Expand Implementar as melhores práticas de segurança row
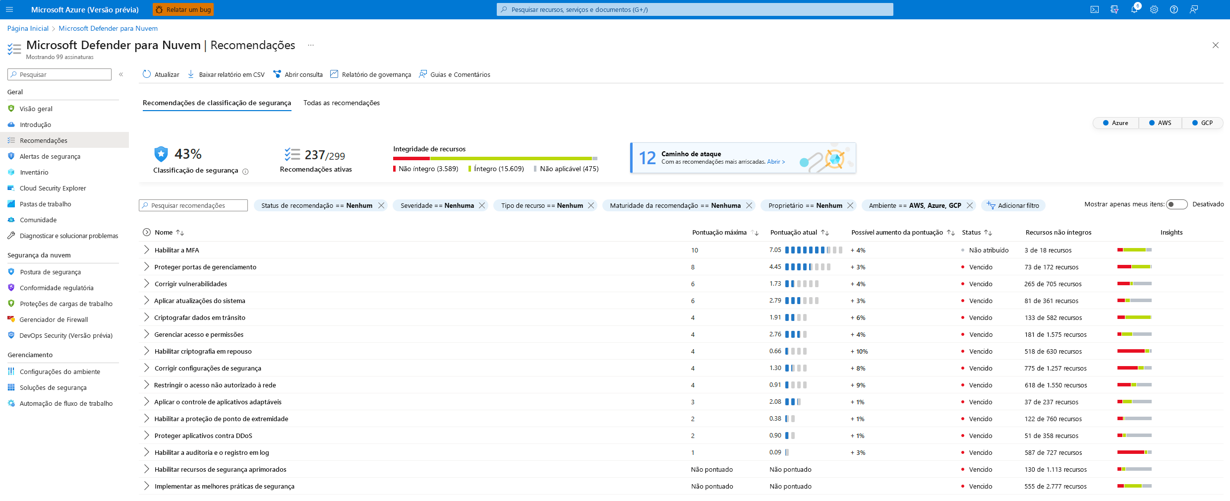Image resolution: width=1230 pixels, height=501 pixels. click(146, 486)
